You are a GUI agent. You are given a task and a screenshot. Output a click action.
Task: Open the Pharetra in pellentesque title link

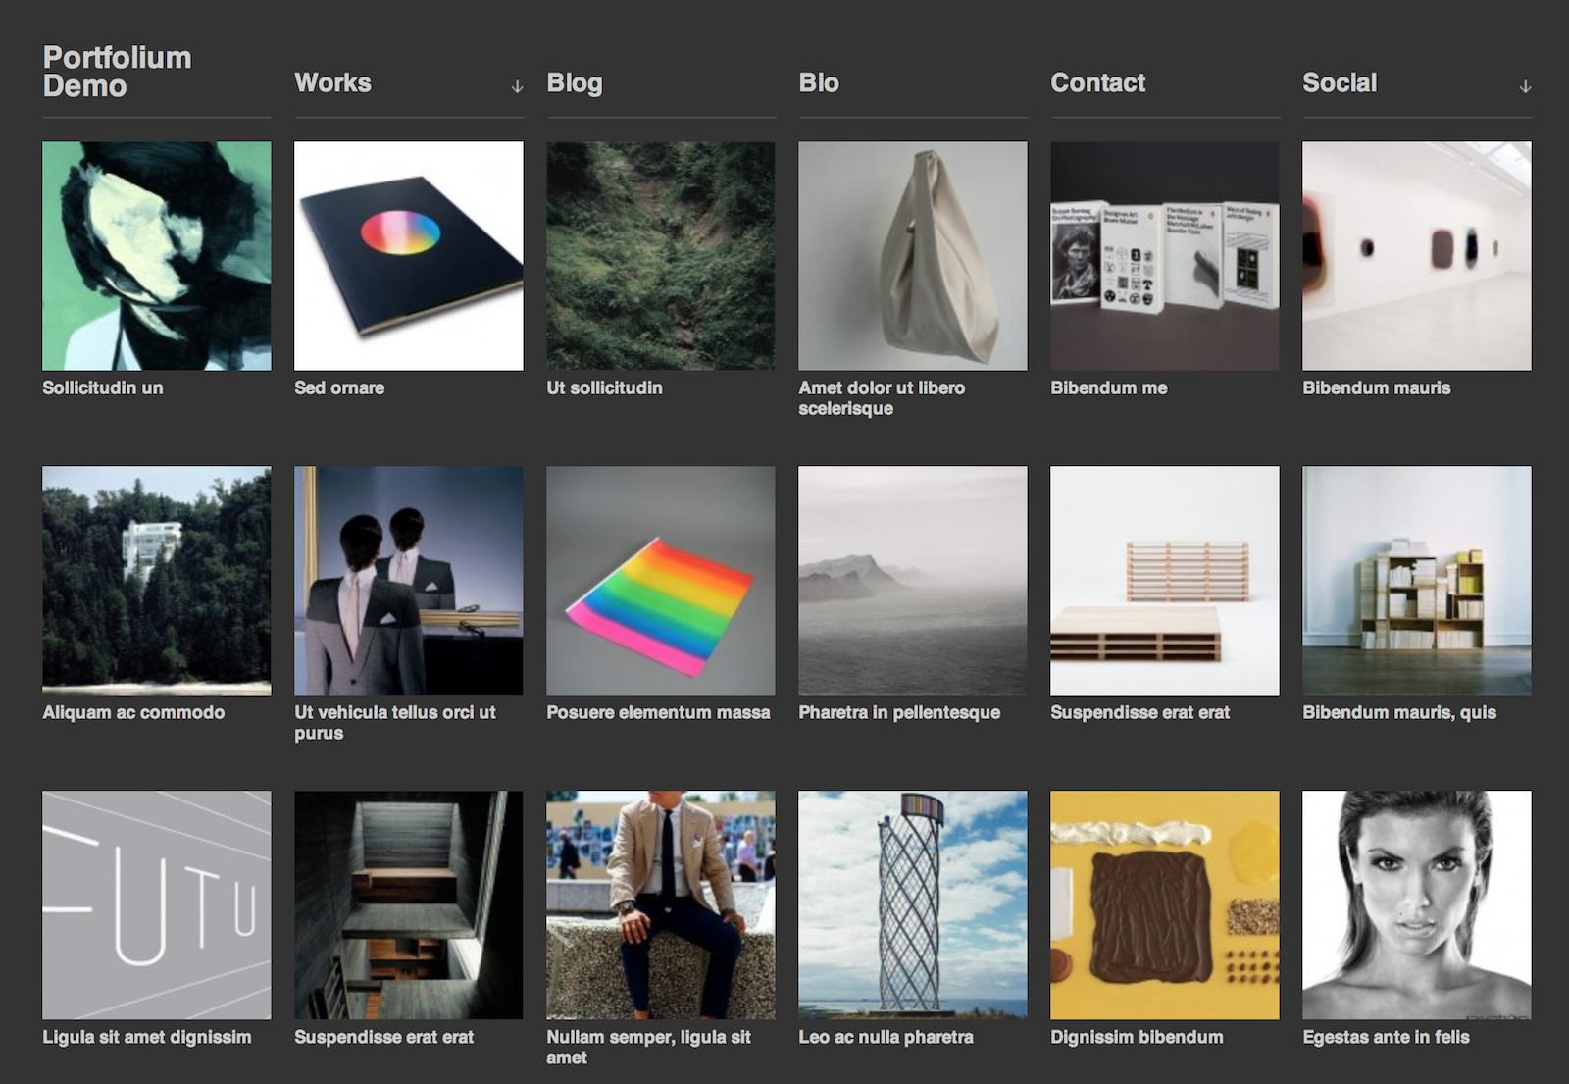tap(899, 713)
